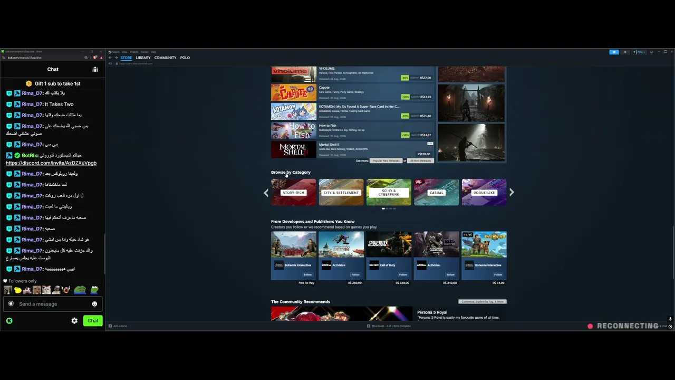The image size is (675, 380).
Task: Click Customize, Explore by Tag & More
Action: coord(483,302)
